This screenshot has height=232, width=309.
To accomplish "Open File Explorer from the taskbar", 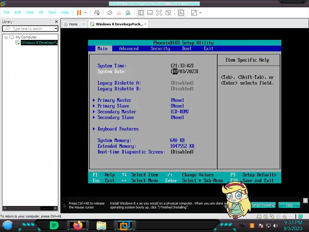I will click(x=101, y=226).
